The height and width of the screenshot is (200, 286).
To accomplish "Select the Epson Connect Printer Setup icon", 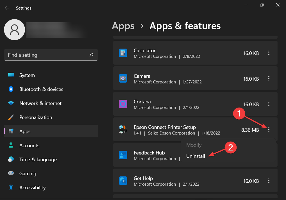I will coord(123,129).
